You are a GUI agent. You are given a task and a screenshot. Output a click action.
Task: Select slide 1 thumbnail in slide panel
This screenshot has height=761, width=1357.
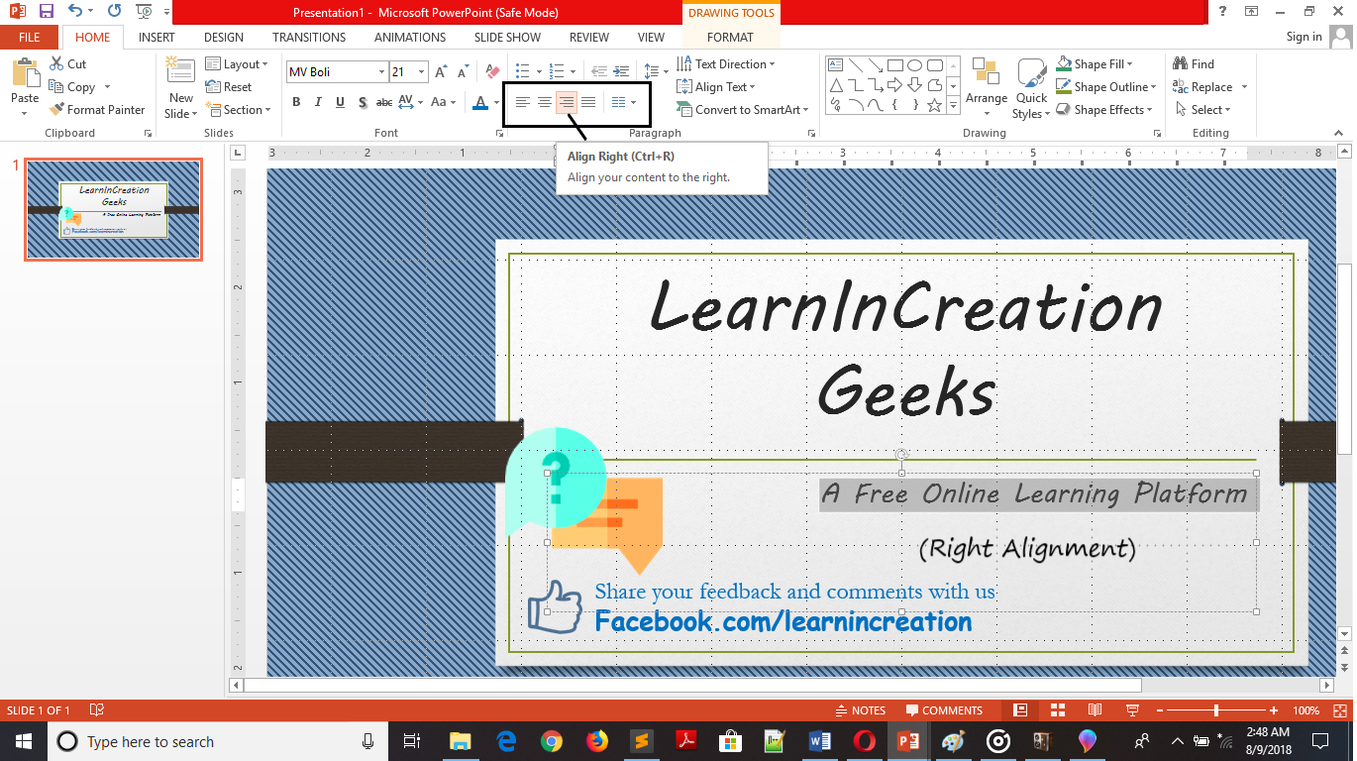(x=113, y=209)
